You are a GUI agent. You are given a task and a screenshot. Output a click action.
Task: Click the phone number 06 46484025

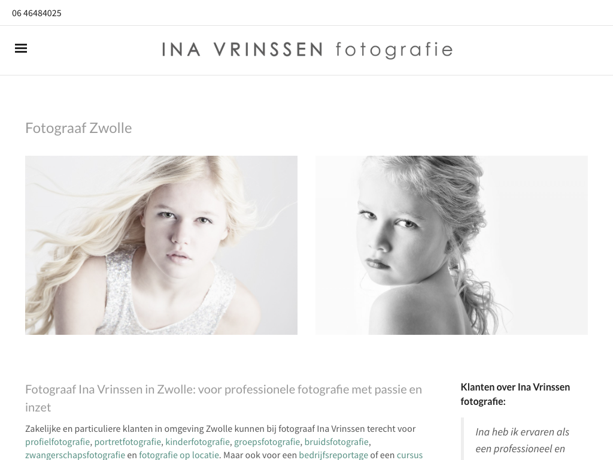[37, 13]
